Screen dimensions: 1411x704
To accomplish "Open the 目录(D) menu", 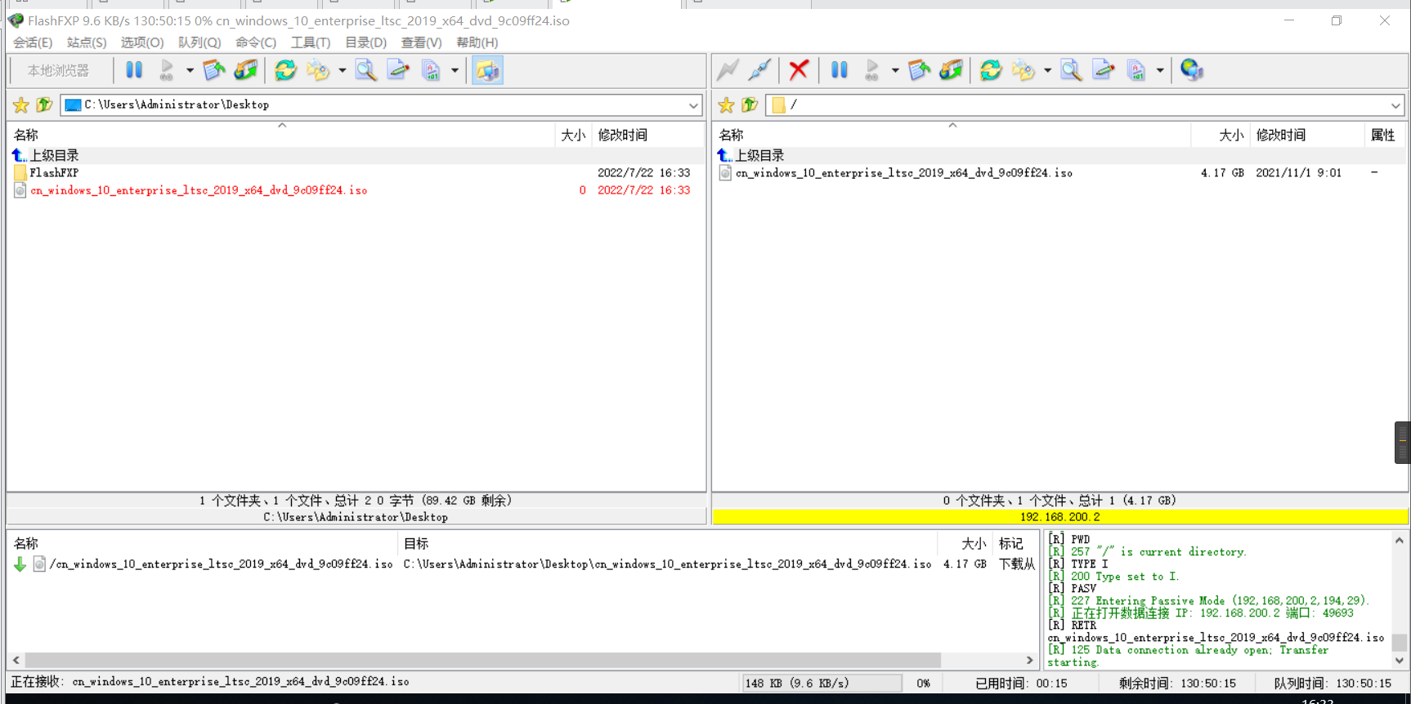I will coord(365,42).
